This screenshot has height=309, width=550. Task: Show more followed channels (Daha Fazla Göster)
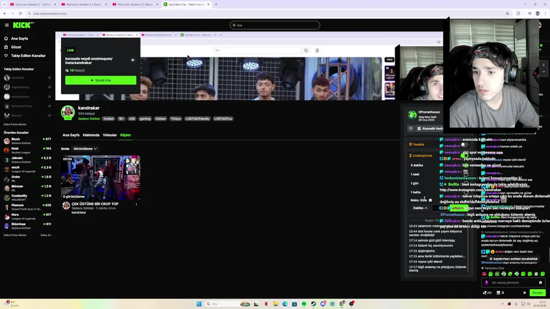15,124
